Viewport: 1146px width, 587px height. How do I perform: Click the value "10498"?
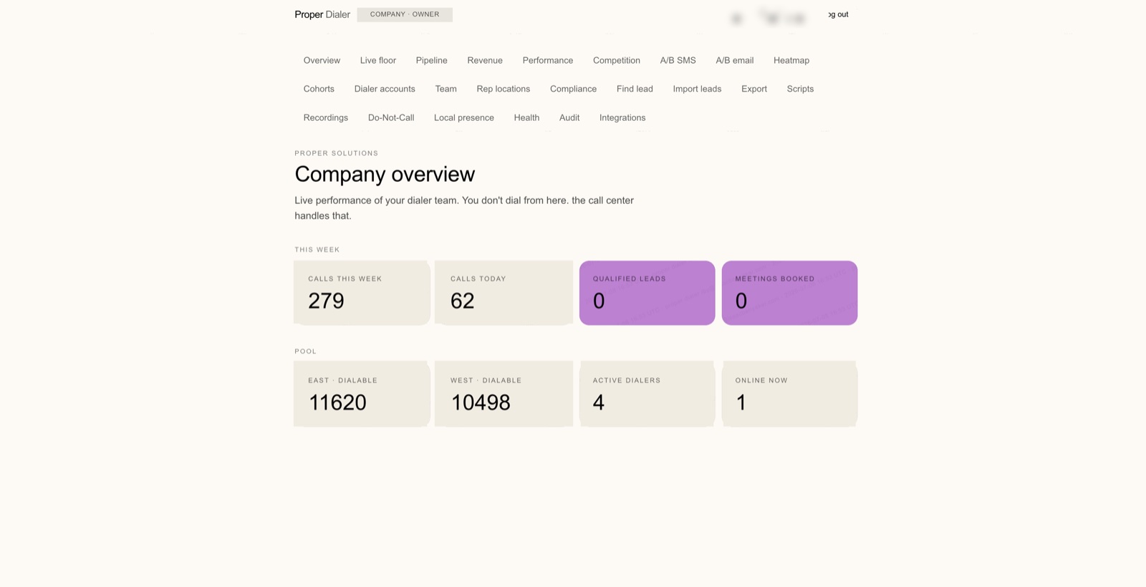pos(481,402)
